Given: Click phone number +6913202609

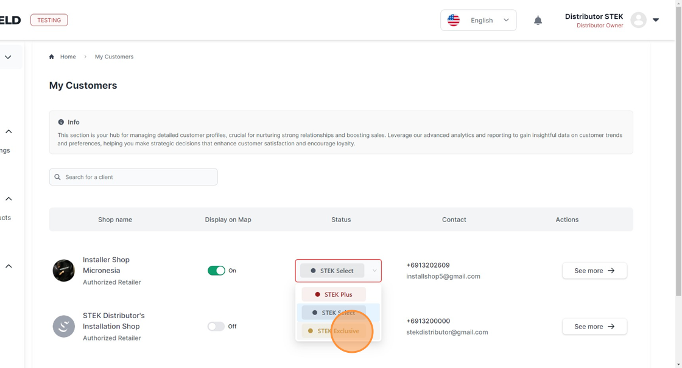Looking at the screenshot, I should pos(428,265).
